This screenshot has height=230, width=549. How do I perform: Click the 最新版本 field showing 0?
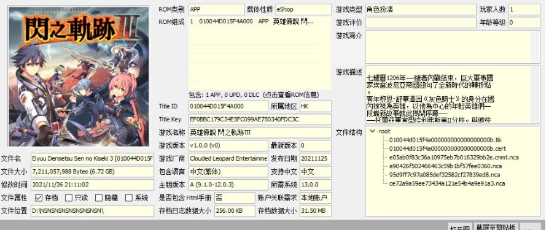click(x=316, y=145)
